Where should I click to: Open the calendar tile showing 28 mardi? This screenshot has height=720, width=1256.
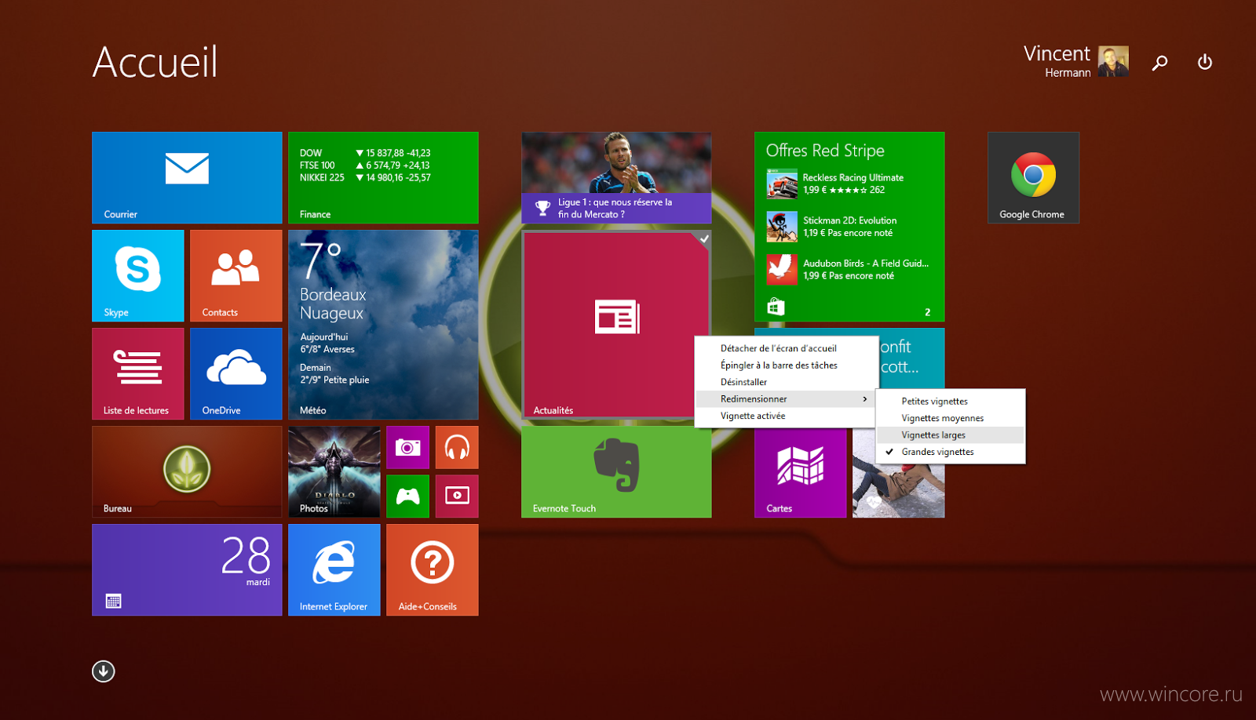187,569
